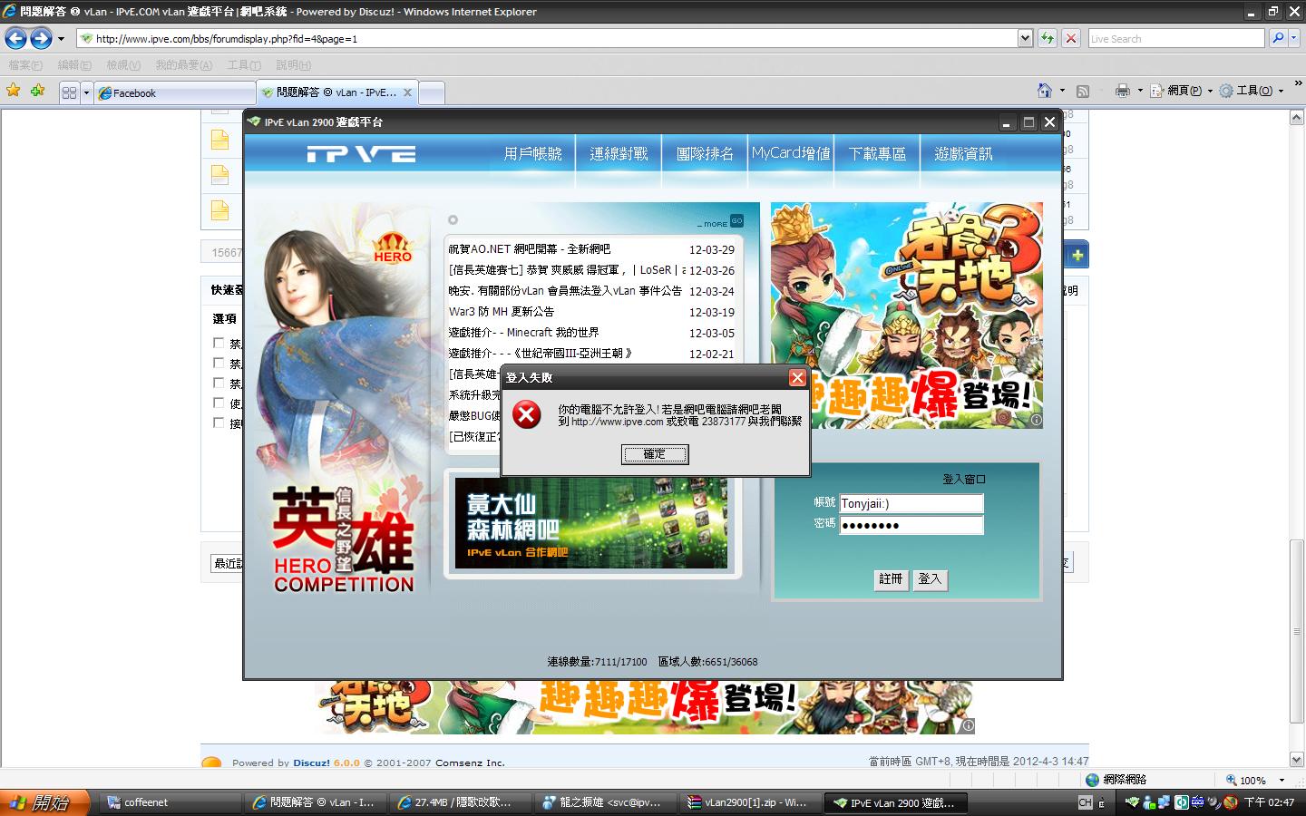Click the info icon on the game ad in vLan
This screenshot has height=816, width=1306.
(1036, 420)
